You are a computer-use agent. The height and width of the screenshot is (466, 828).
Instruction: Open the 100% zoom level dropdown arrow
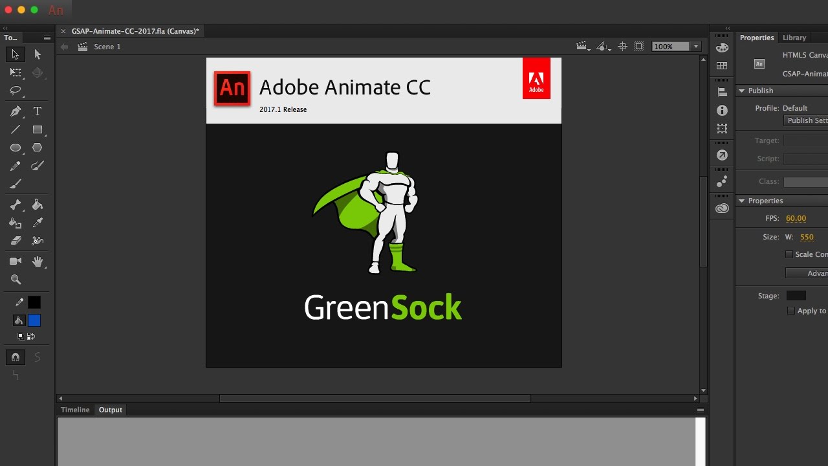pos(696,47)
